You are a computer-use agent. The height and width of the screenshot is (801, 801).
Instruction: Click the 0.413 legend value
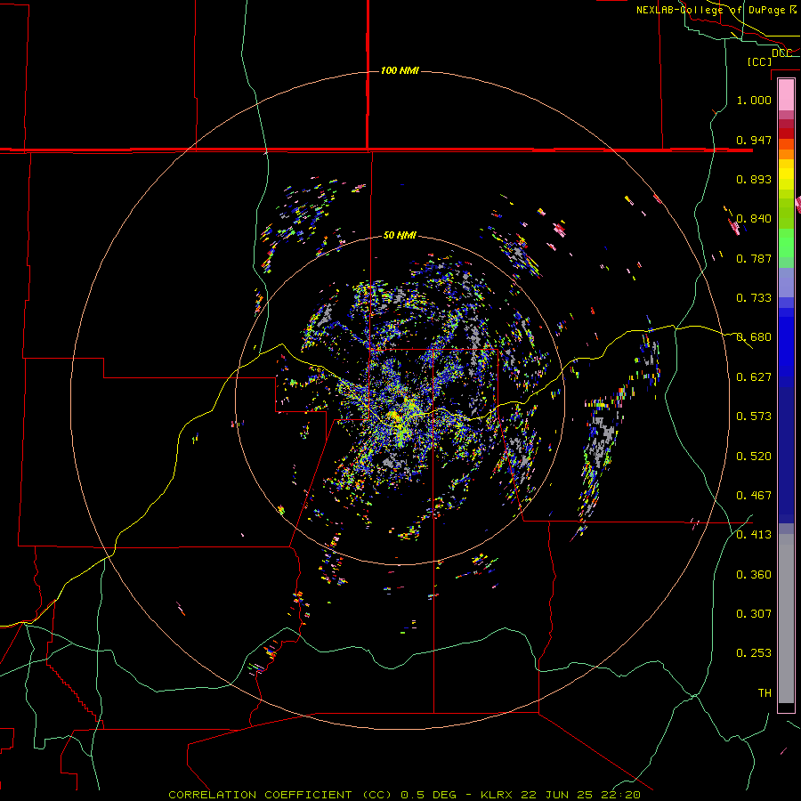(754, 535)
